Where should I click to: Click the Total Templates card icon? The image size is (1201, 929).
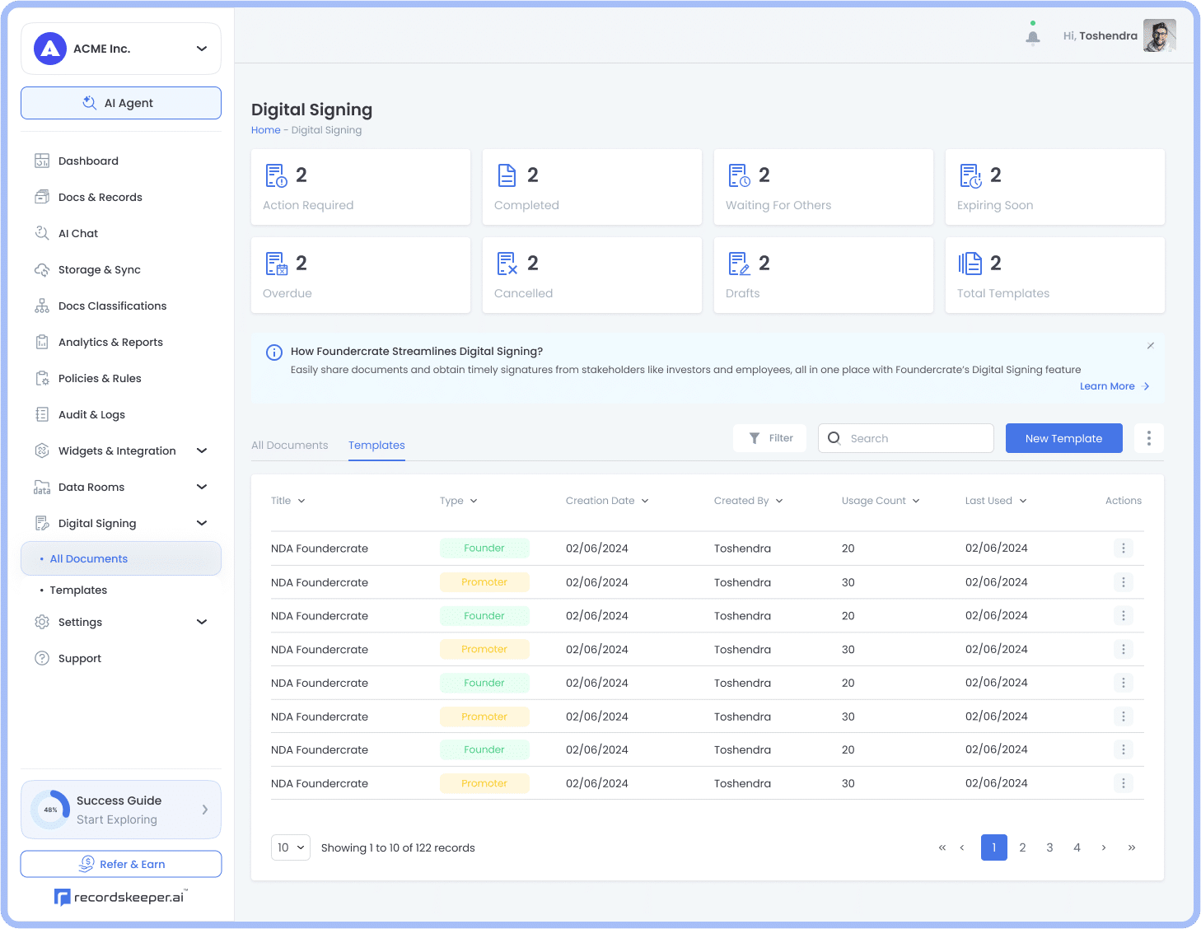(x=970, y=264)
